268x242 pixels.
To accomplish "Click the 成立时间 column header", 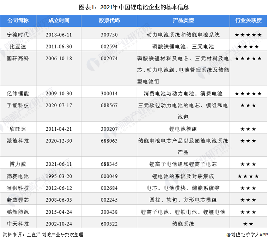I will point(59,20).
